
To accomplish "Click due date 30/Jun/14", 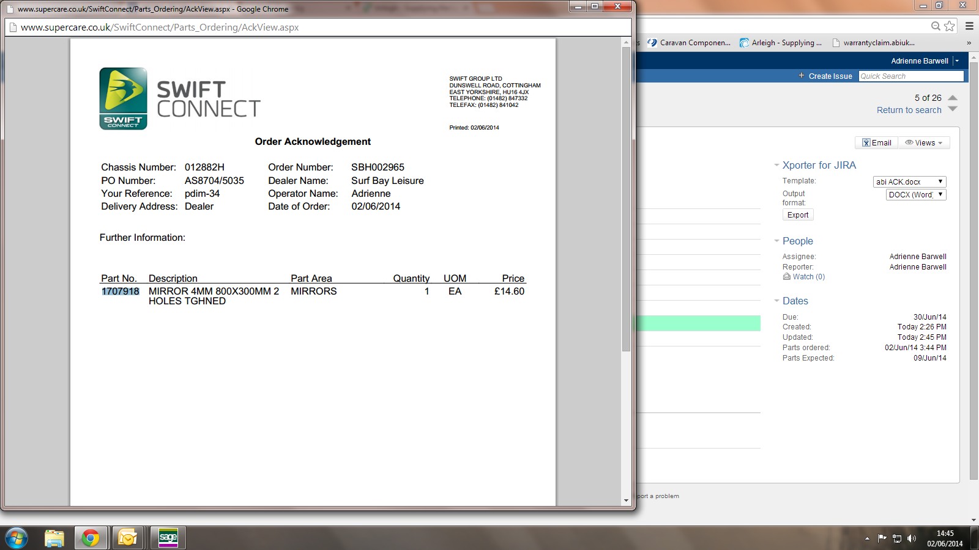I will pyautogui.click(x=929, y=317).
